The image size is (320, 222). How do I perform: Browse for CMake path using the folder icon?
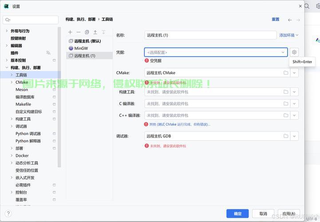(x=286, y=73)
